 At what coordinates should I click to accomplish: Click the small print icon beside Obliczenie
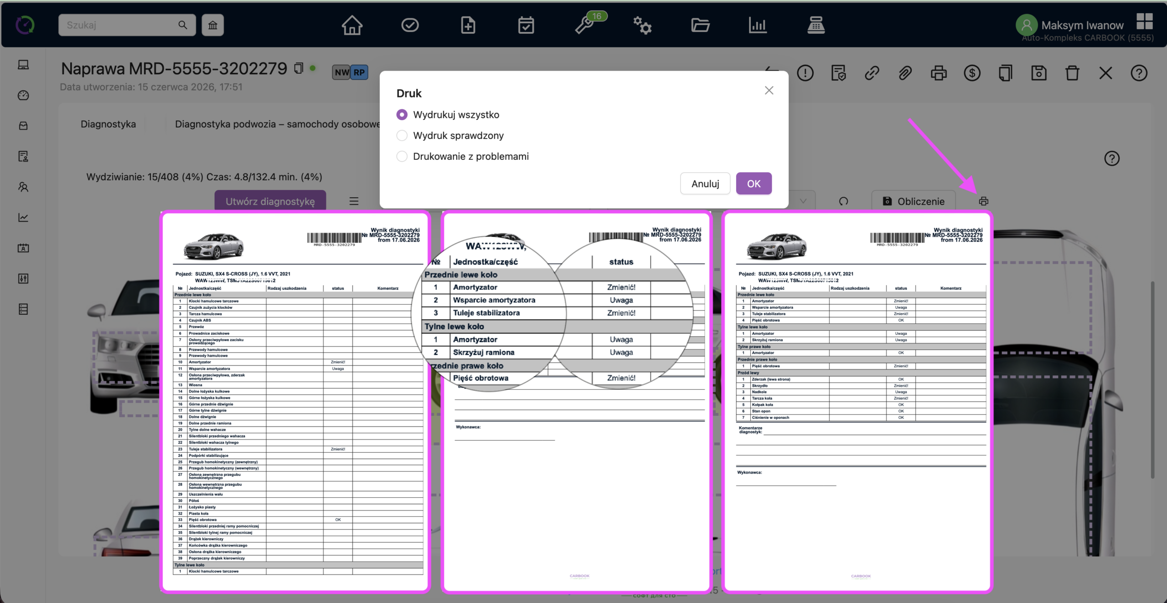(984, 201)
